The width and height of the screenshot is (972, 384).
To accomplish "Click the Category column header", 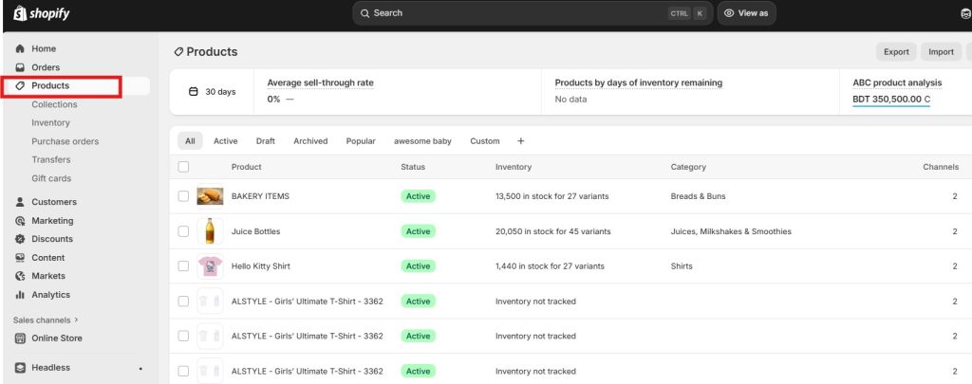I will [688, 167].
